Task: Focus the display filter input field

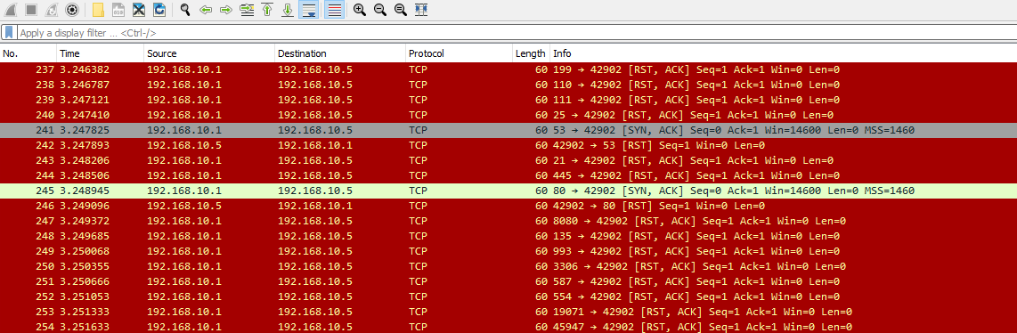Action: 516,32
